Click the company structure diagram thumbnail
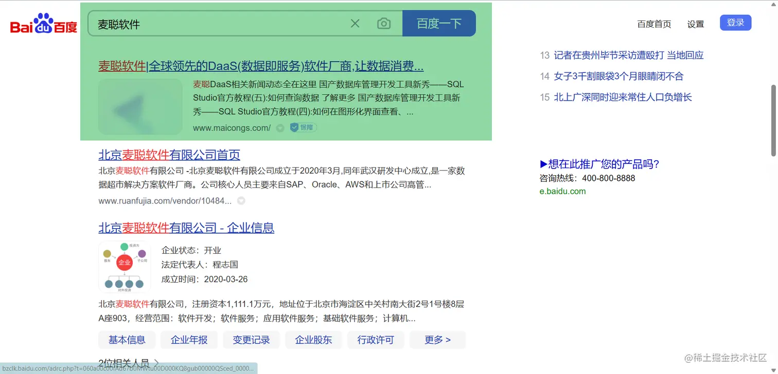The height and width of the screenshot is (374, 778). click(x=124, y=266)
